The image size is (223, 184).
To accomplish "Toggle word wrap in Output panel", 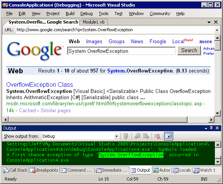I will coord(169,136).
